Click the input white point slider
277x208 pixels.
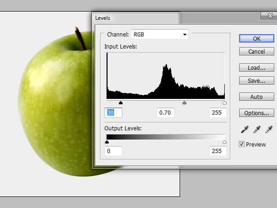pos(224,103)
